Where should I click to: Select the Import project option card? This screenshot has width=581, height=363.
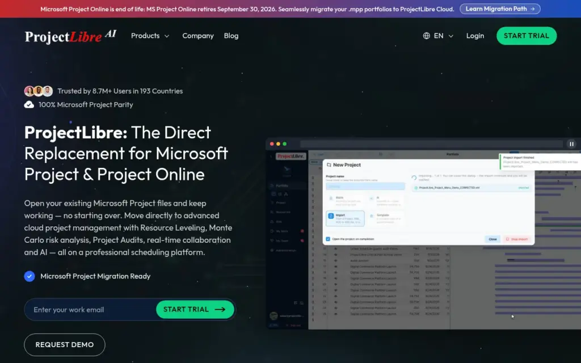(x=345, y=218)
